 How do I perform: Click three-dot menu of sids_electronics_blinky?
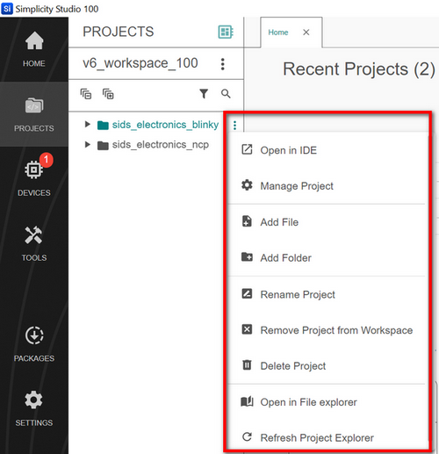pyautogui.click(x=234, y=126)
